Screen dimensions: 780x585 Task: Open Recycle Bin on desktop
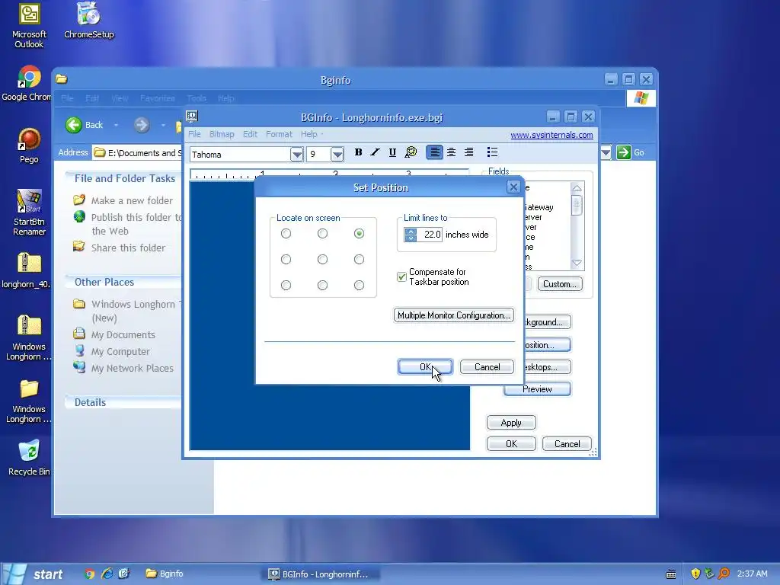click(x=29, y=457)
